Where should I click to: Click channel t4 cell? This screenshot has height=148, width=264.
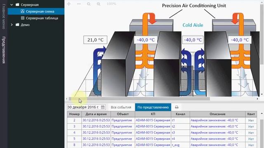[180, 139]
